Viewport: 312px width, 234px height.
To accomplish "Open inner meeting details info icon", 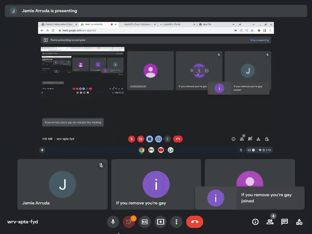I will pyautogui.click(x=233, y=139).
